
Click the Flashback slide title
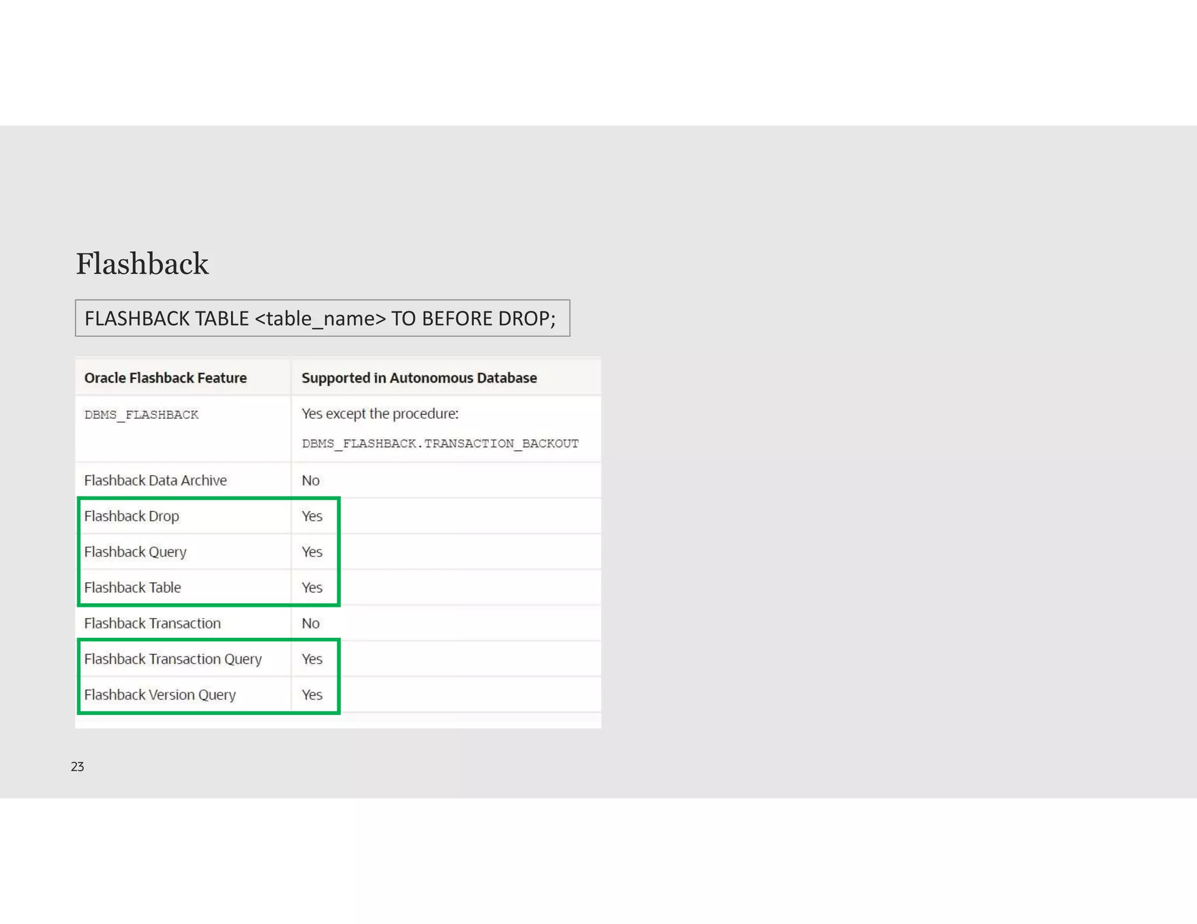tap(142, 264)
